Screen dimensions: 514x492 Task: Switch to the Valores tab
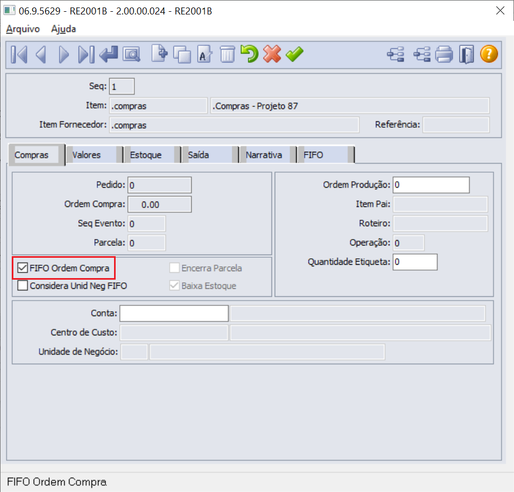pos(94,155)
